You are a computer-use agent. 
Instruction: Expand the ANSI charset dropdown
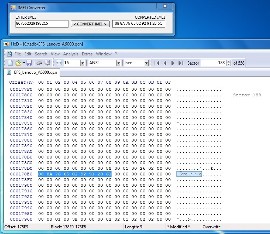[x=119, y=63]
